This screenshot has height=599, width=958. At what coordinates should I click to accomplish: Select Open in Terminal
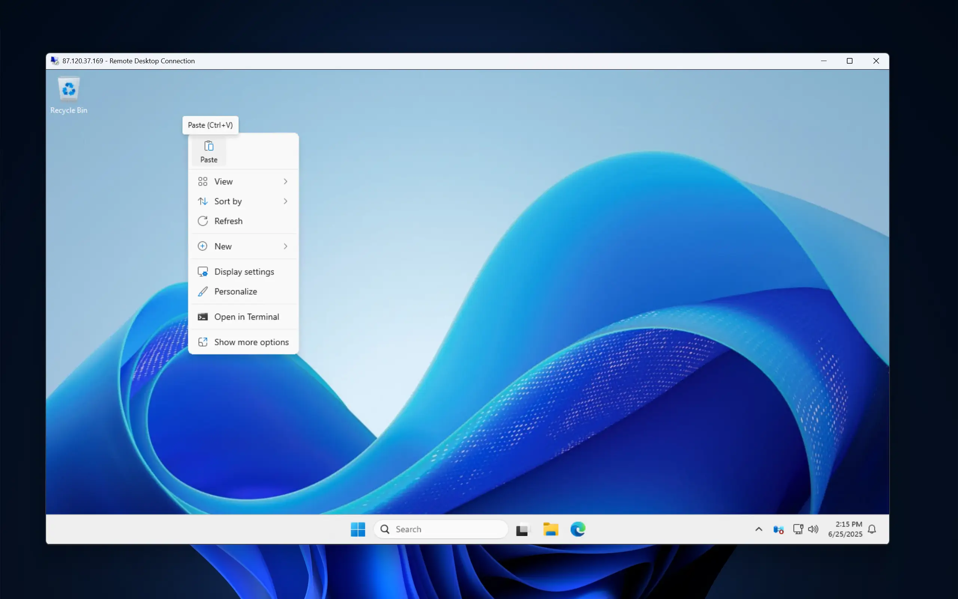click(243, 317)
